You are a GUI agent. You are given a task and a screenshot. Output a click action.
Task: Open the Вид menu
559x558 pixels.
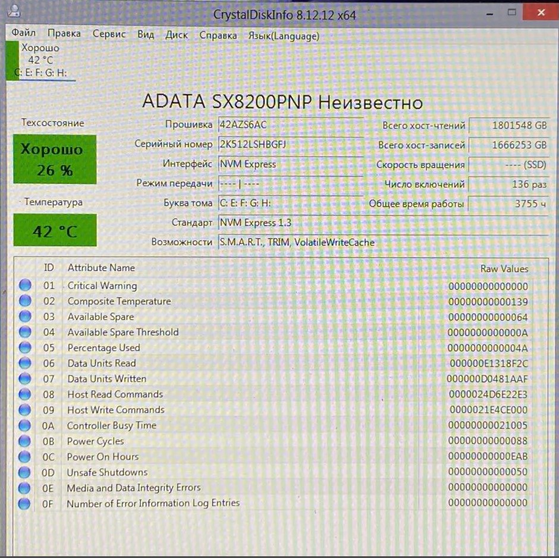(x=146, y=35)
